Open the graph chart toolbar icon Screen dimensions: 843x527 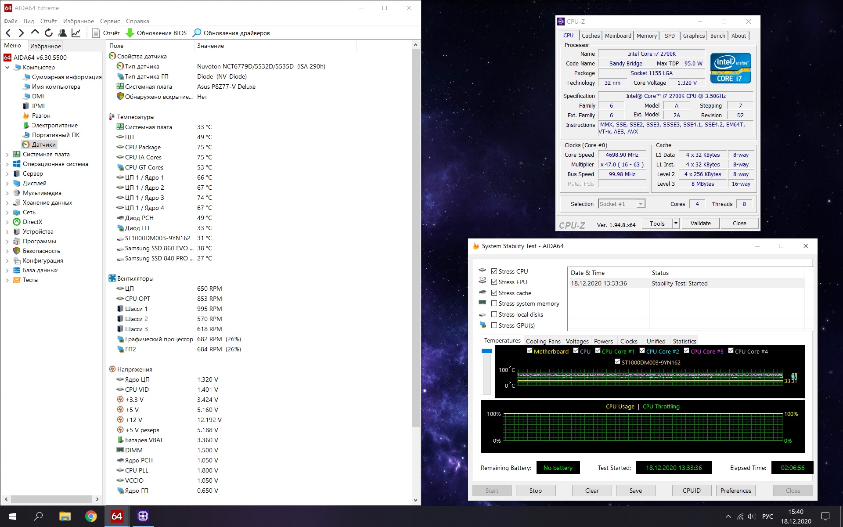coord(76,33)
